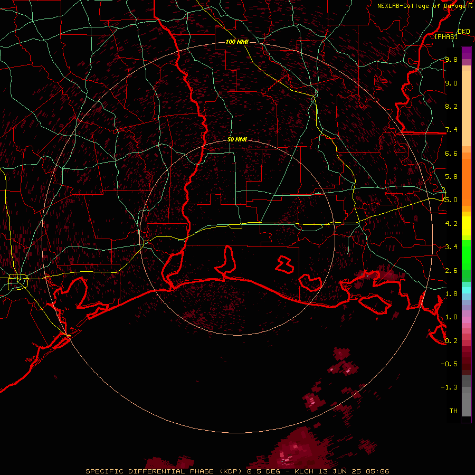
Task: Click the 50 NMI range ring label
Action: tap(237, 139)
